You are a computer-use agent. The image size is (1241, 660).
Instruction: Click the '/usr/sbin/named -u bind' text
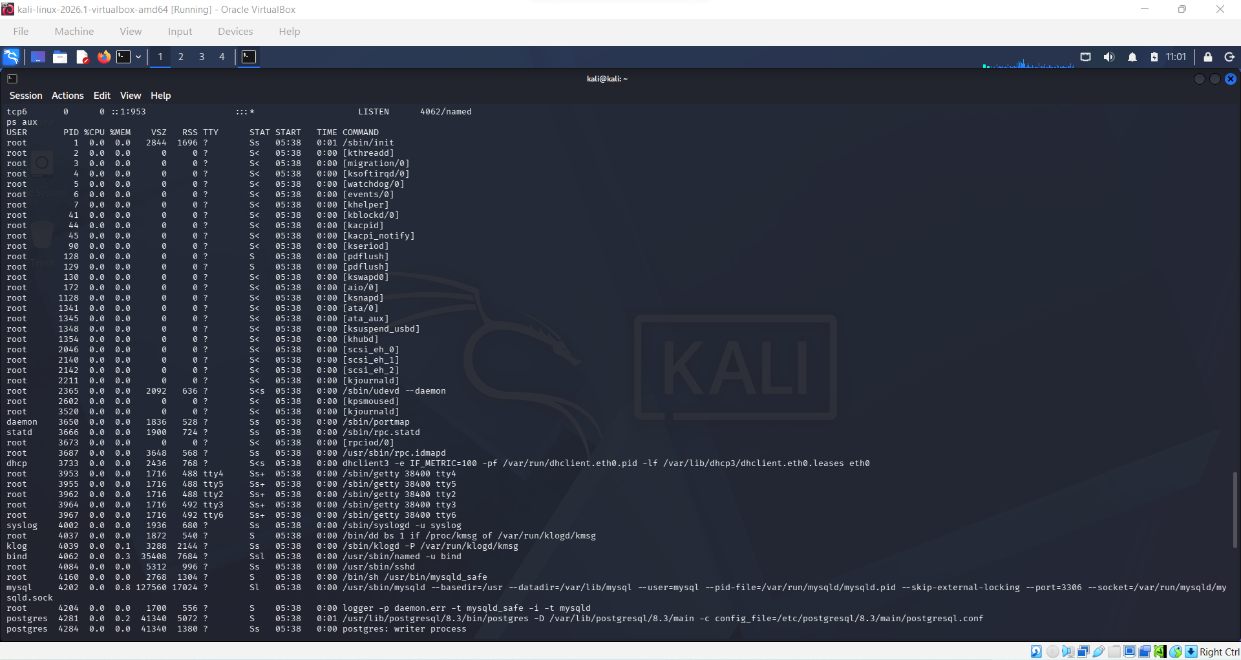pyautogui.click(x=402, y=557)
